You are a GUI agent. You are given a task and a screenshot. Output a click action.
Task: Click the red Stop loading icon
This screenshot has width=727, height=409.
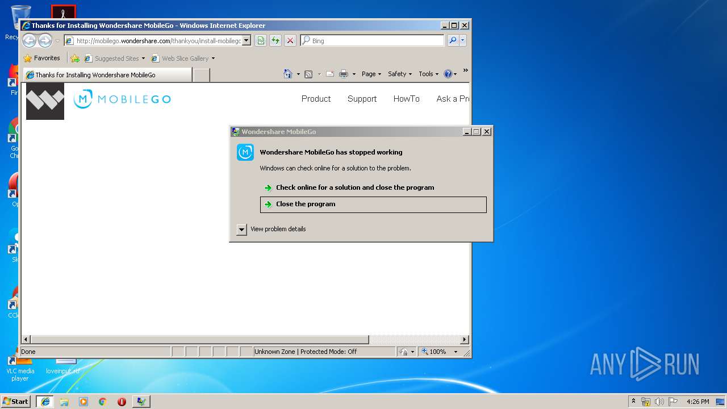coord(290,40)
